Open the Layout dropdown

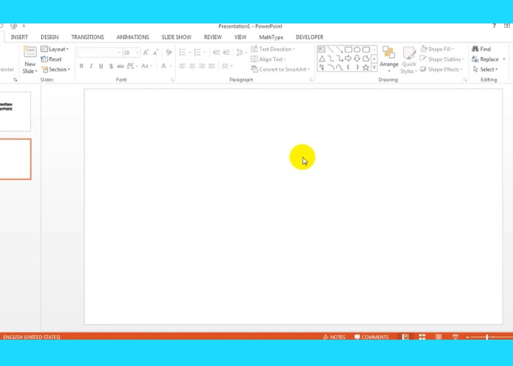tap(56, 49)
